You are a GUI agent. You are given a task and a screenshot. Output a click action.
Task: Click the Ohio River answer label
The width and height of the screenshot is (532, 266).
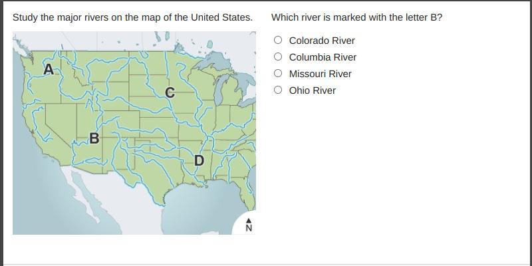click(312, 90)
